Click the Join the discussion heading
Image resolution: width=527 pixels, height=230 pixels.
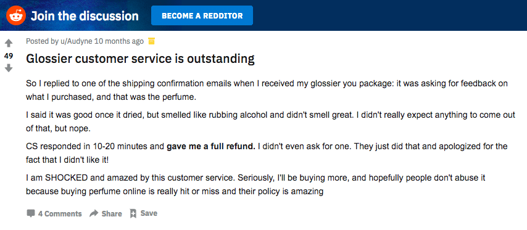(x=85, y=16)
